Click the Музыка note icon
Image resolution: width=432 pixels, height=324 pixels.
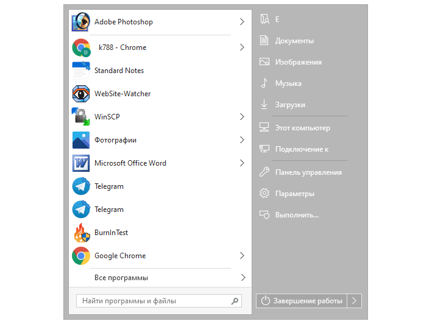point(264,83)
